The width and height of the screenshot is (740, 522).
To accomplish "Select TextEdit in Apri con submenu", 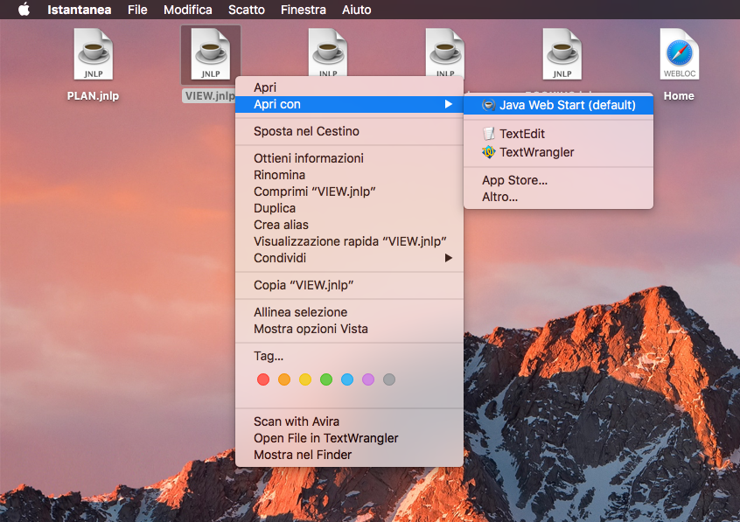I will (558, 134).
